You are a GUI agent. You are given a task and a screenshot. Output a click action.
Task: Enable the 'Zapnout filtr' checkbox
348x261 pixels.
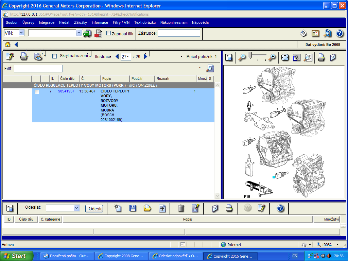[x=109, y=33]
